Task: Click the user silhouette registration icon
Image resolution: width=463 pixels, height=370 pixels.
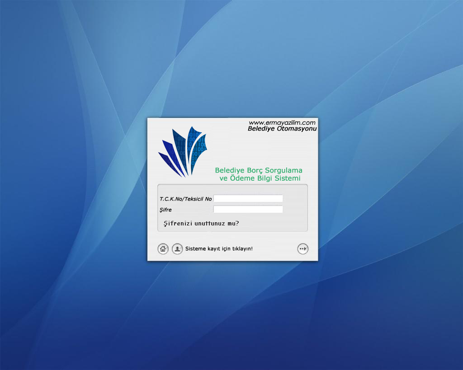Action: (177, 248)
